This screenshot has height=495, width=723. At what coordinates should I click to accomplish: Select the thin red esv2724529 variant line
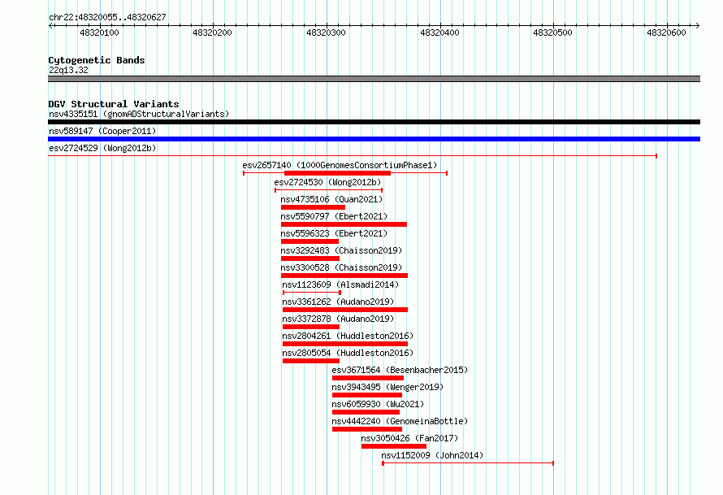[353, 156]
